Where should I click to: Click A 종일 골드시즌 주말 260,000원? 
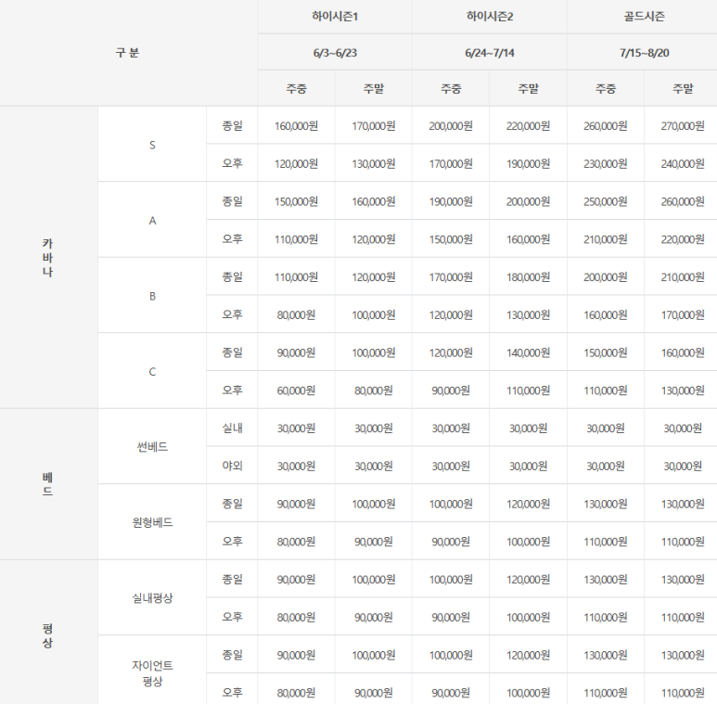(683, 201)
